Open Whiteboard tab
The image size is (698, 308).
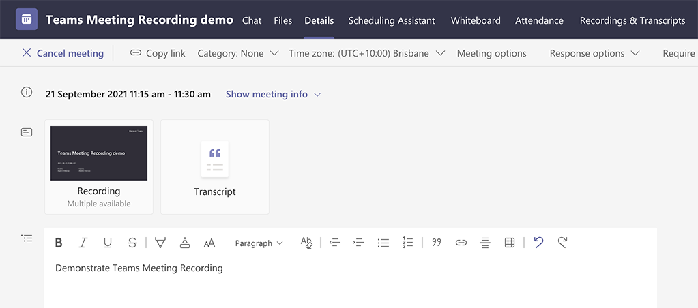476,20
